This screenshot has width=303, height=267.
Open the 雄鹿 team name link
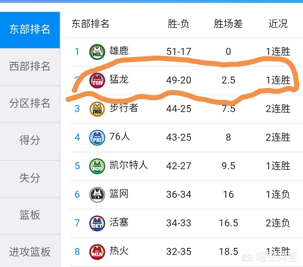(119, 51)
